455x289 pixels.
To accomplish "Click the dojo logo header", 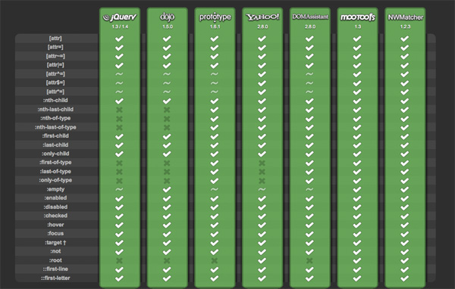I will tap(167, 17).
